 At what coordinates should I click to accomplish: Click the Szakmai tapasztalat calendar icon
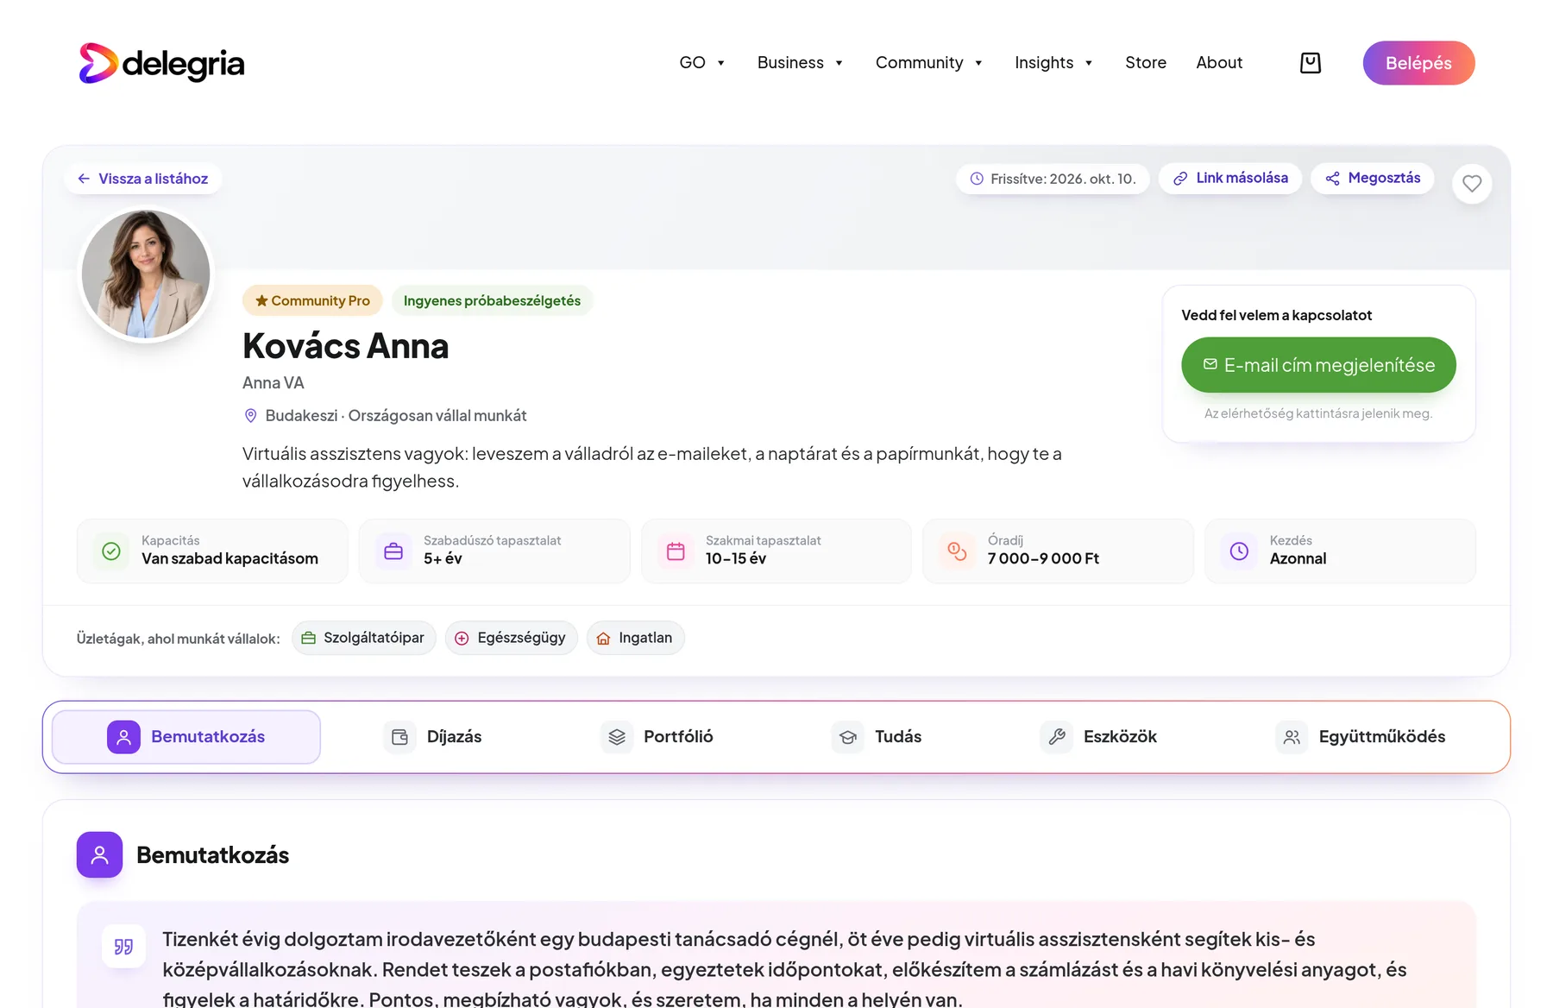pyautogui.click(x=676, y=551)
